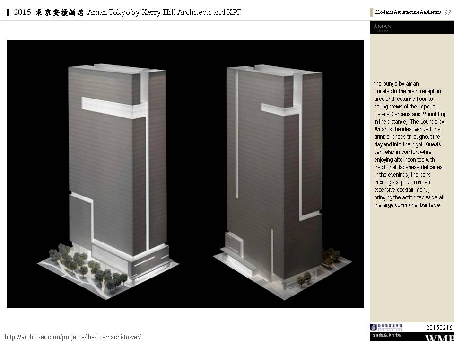The image size is (454, 341).
Task: Click the tan bar beside Modern Architecture Aesthetics
Action: tap(372, 12)
